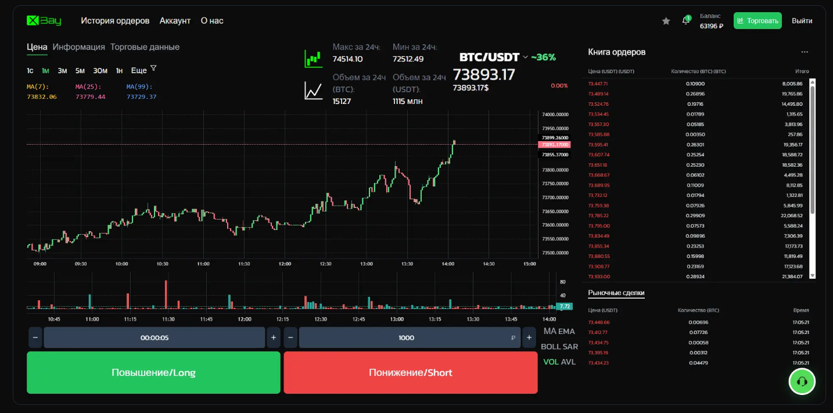Open the timeframe filter funnel icon
The width and height of the screenshot is (833, 413).
click(153, 68)
